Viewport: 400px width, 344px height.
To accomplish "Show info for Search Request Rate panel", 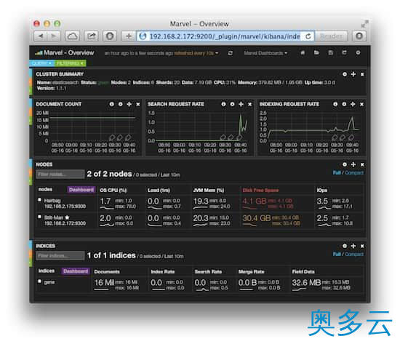I will tap(223, 104).
